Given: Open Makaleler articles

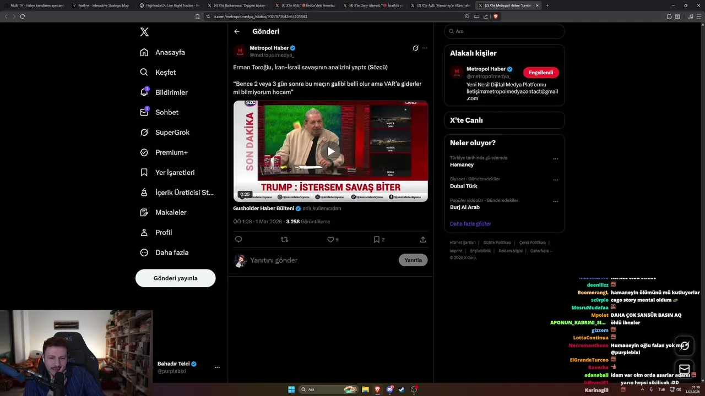Looking at the screenshot, I should click(x=163, y=212).
